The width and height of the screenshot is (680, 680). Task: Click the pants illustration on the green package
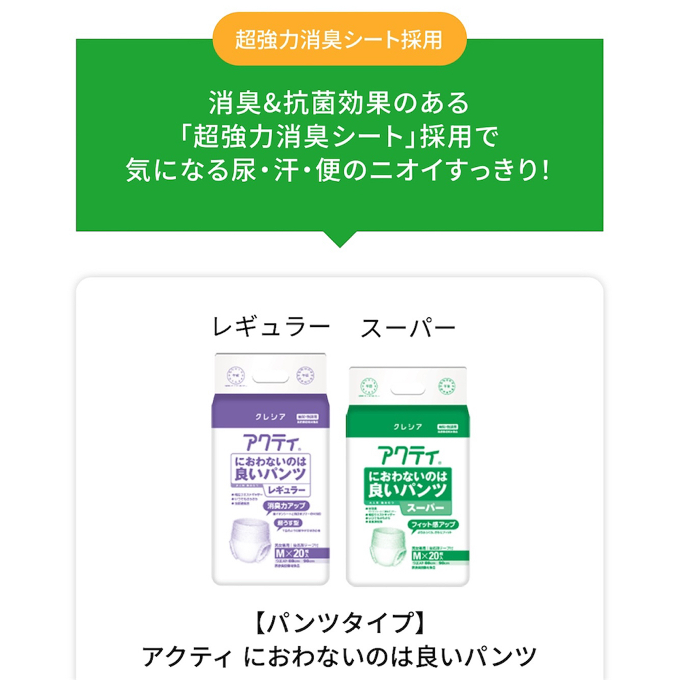388,548
